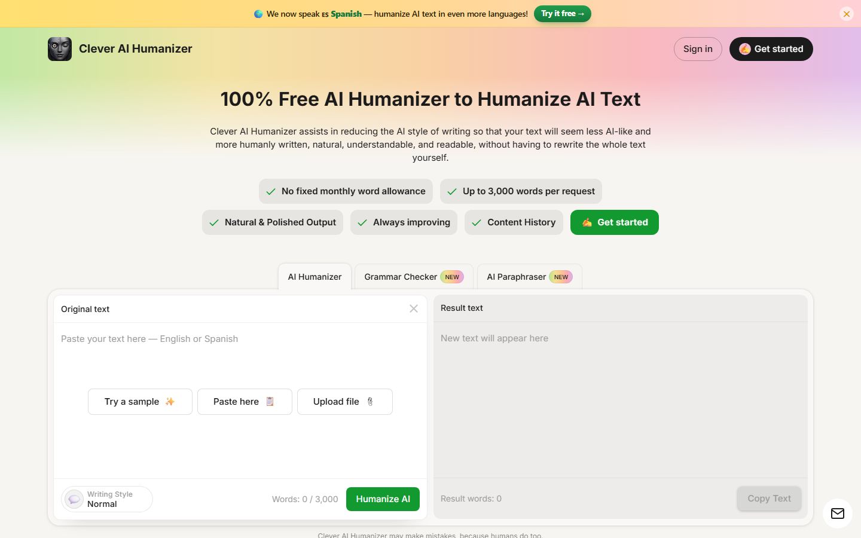Click the sparkle icon on Try a sample
861x538 pixels.
point(170,402)
